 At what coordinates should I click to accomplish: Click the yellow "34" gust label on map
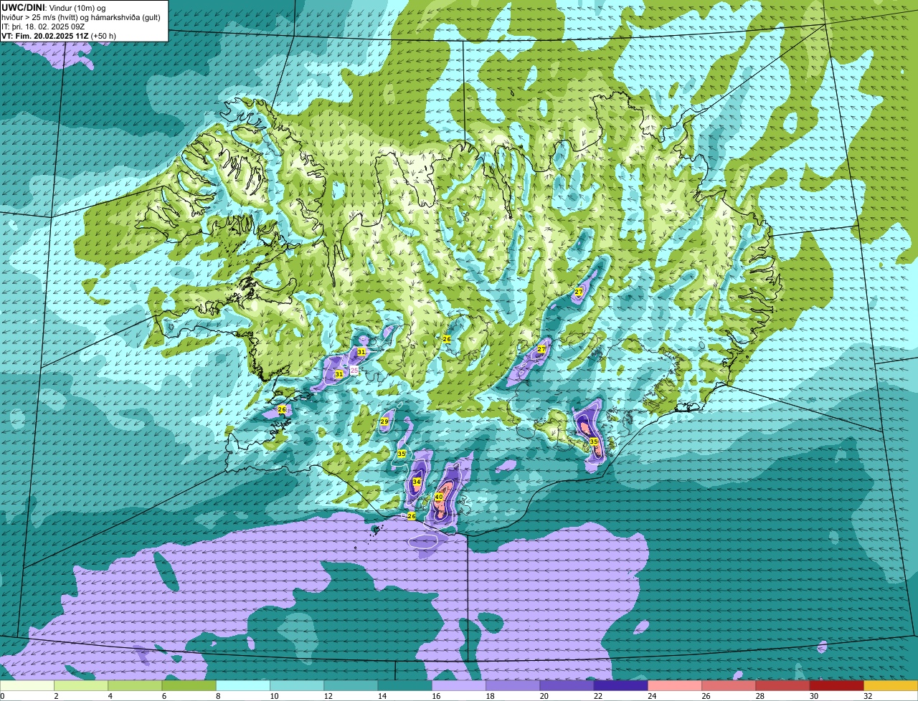[417, 482]
